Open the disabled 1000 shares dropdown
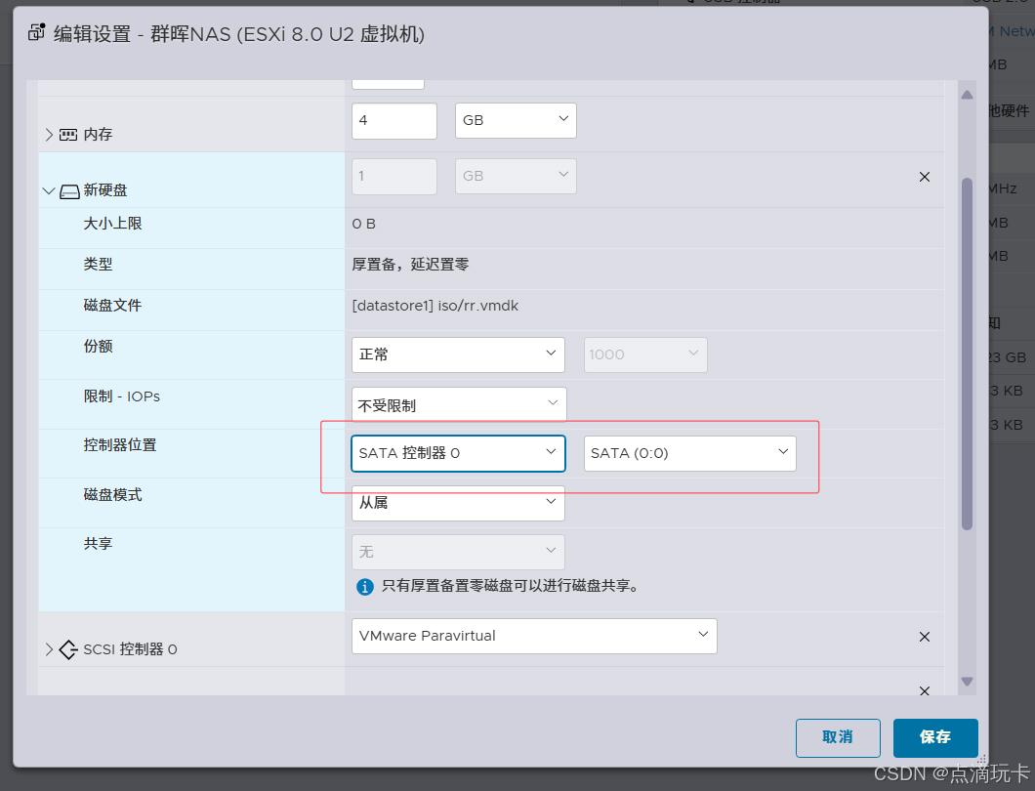 pyautogui.click(x=644, y=354)
